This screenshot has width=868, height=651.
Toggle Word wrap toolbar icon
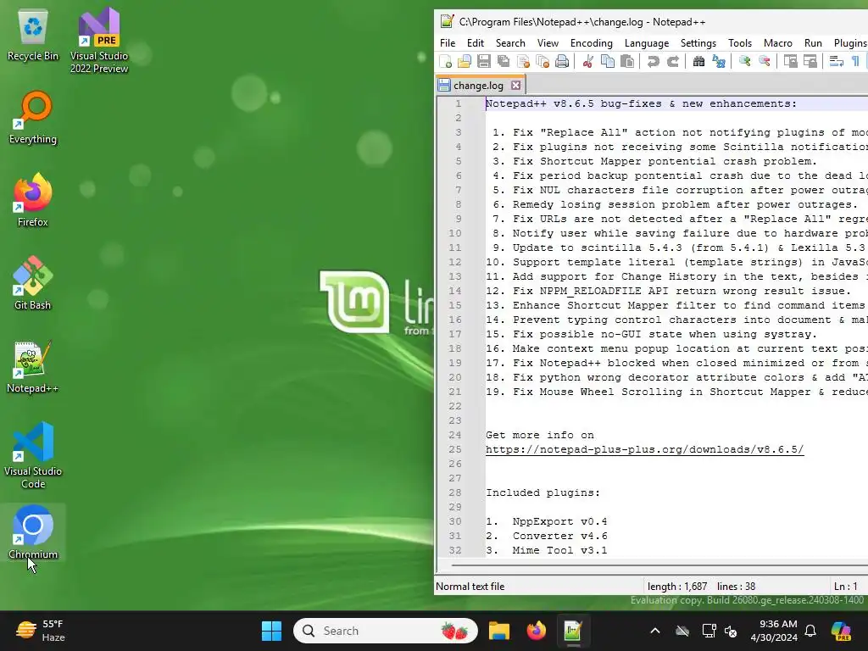pos(836,61)
